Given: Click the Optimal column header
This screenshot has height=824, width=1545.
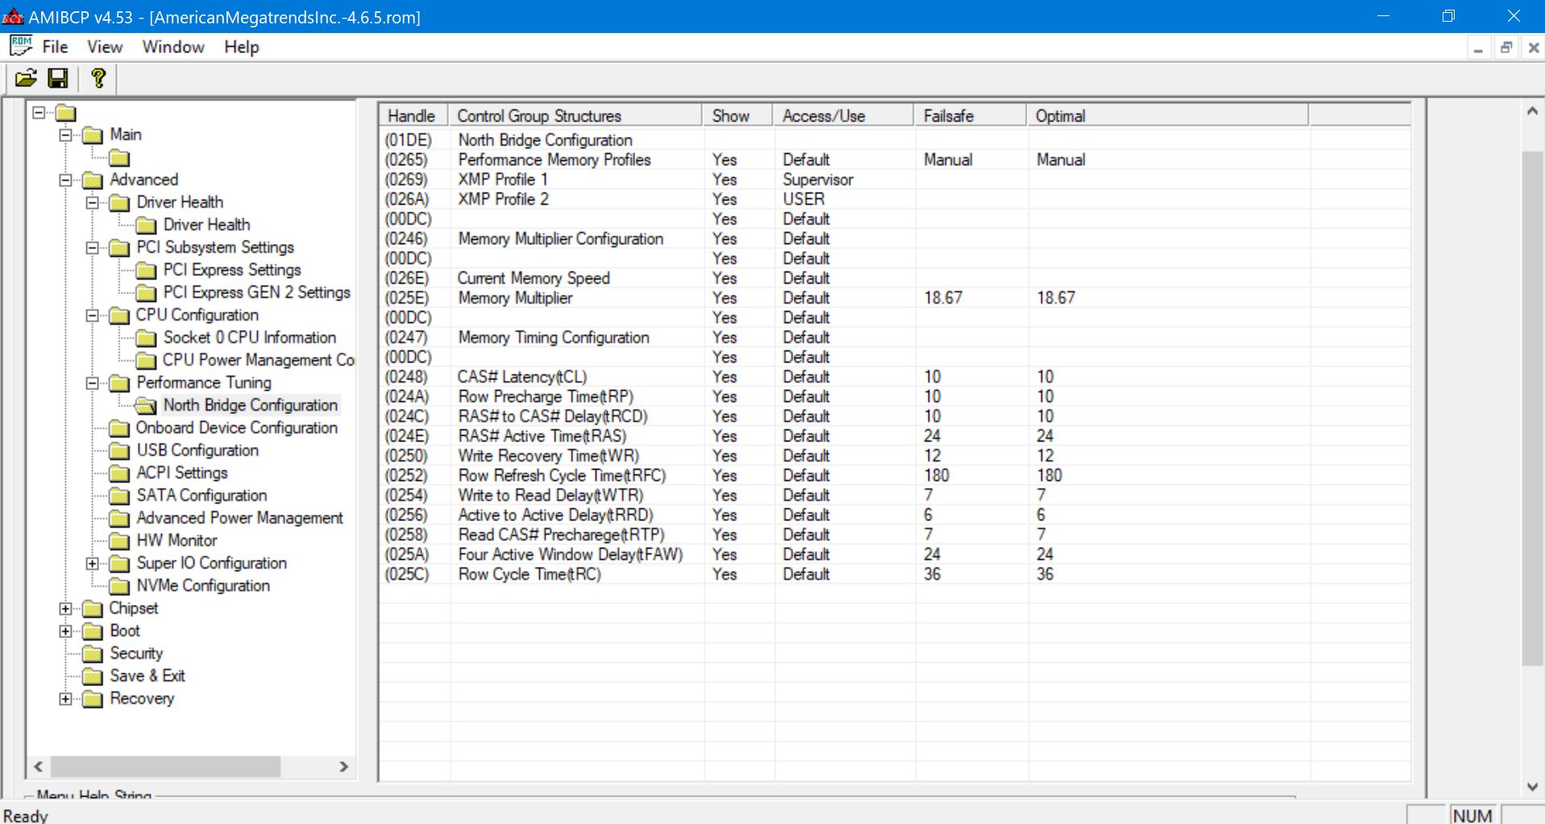Looking at the screenshot, I should 1167,115.
